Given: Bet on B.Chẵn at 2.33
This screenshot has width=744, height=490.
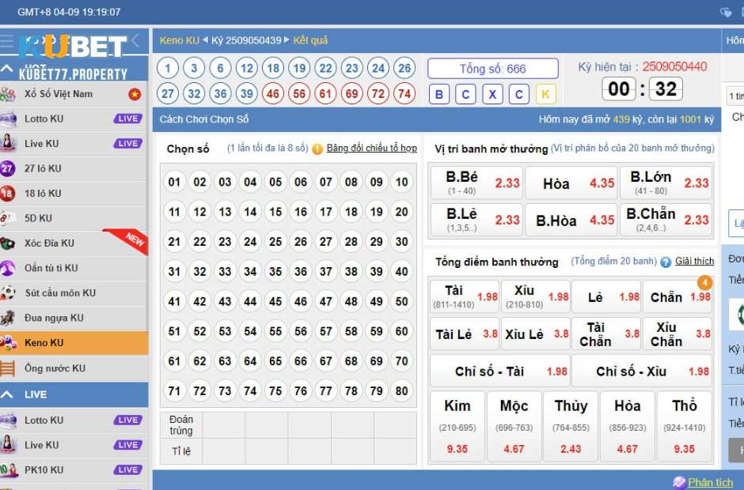Looking at the screenshot, I should (666, 220).
